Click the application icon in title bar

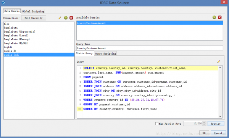click(x=3, y=3)
